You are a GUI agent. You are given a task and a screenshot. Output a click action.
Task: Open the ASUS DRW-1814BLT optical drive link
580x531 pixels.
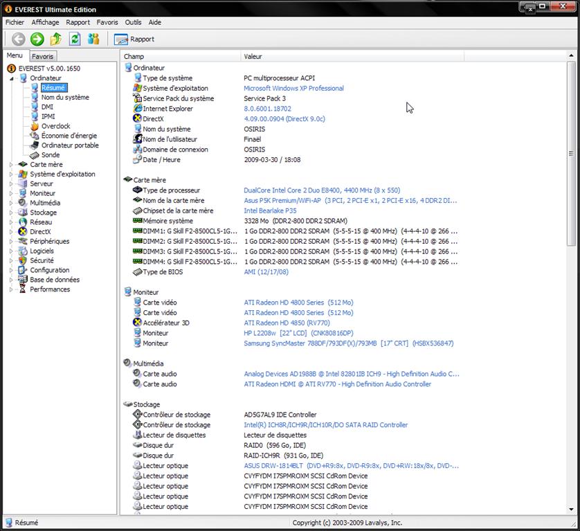(351, 466)
